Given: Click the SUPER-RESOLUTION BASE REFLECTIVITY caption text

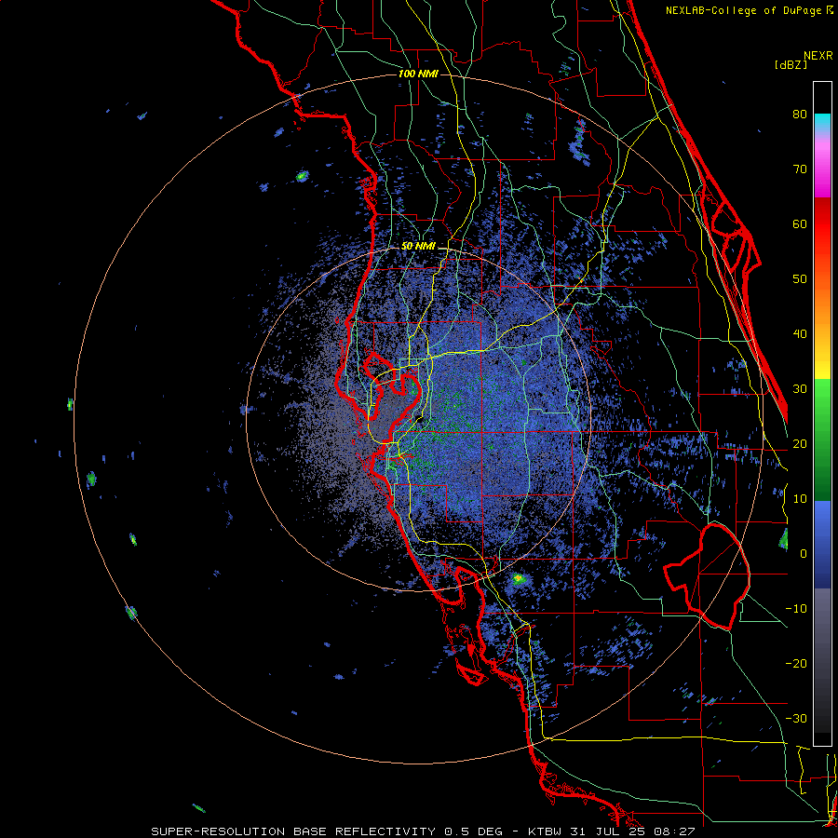Looking at the screenshot, I should (x=293, y=831).
